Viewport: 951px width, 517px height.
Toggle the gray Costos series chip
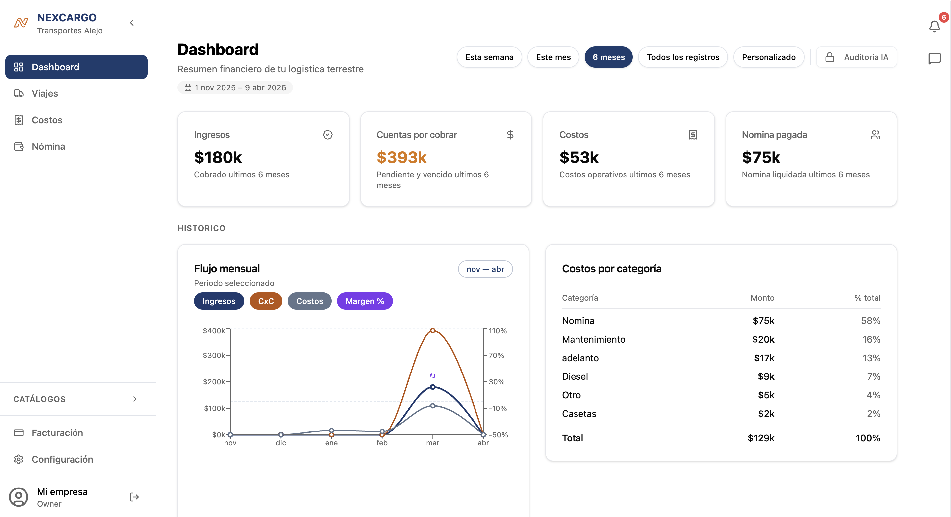pyautogui.click(x=309, y=301)
